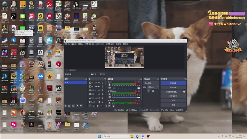Toggle the lock on 图像 5 source
This screenshot has width=247, height=139.
[x=103, y=90]
